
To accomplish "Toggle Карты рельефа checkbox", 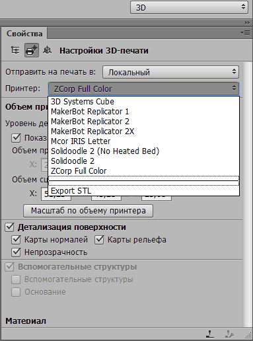I will 99,240.
